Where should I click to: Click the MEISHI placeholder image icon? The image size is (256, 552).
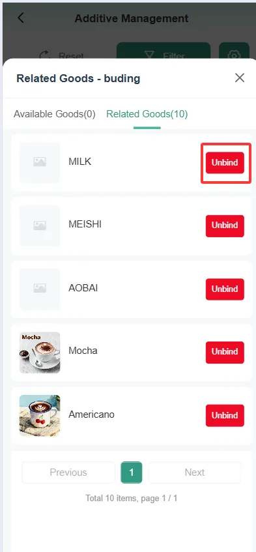(40, 225)
